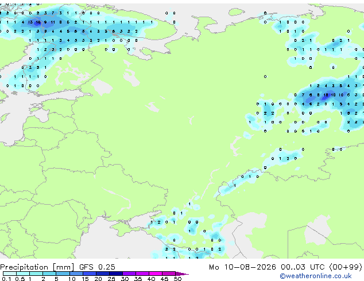Click the '15' legend scale label
The width and height of the screenshot is (364, 281).
click(x=85, y=279)
